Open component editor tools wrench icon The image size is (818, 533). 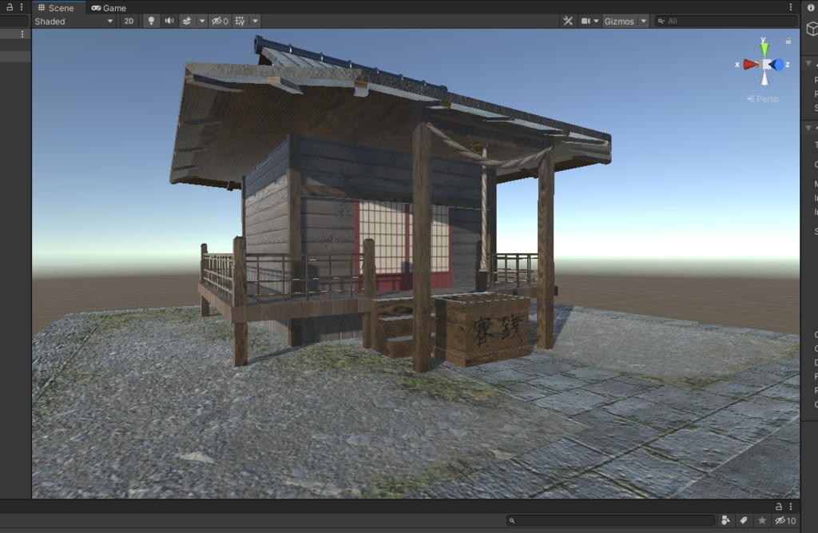coord(567,21)
